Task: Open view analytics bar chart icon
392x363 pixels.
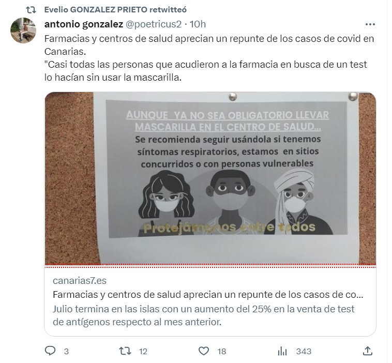Action: (x=282, y=351)
